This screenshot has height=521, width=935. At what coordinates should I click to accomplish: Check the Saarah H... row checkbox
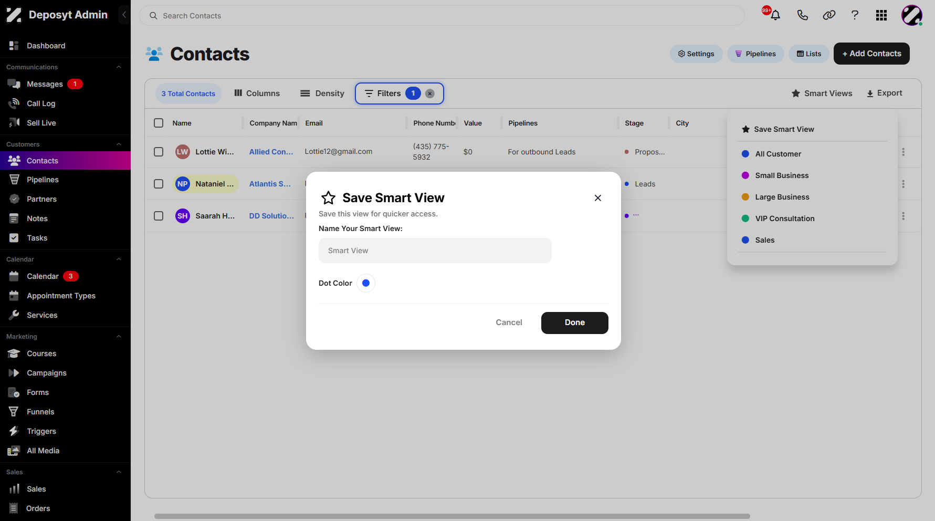click(159, 216)
